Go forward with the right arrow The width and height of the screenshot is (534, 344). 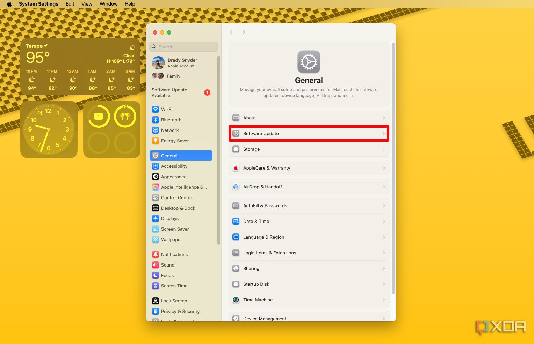[x=244, y=32]
